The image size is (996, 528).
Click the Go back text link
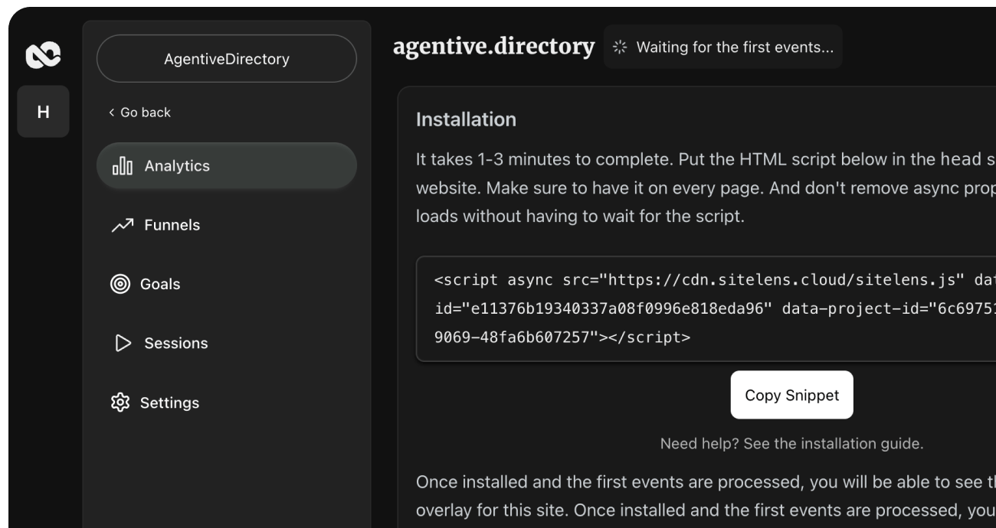(x=146, y=112)
